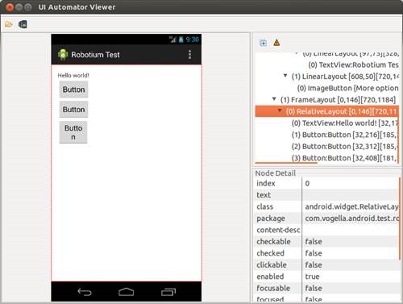403x304 pixels.
Task: Click the 'enabled' property name cell
Action: [x=277, y=277]
